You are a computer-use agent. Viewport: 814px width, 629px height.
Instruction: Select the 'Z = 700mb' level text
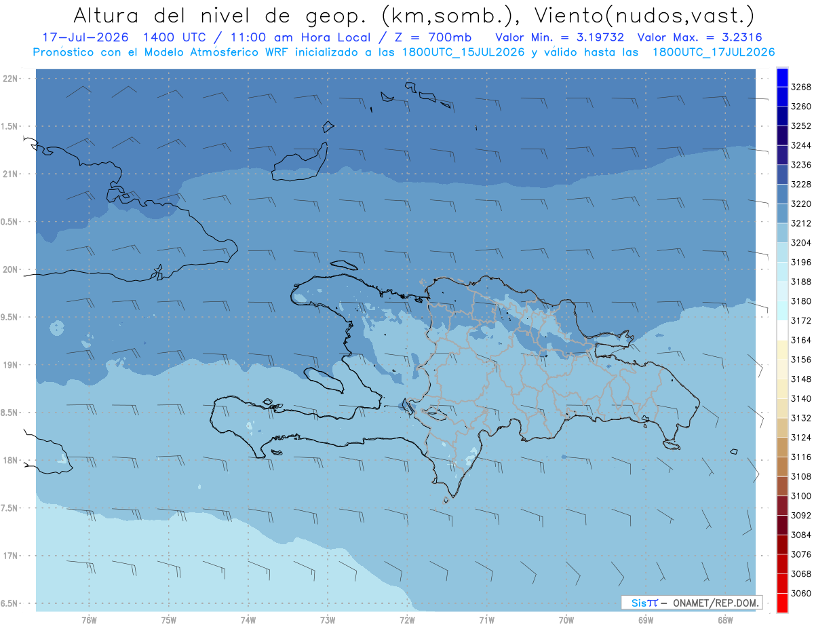coord(432,37)
